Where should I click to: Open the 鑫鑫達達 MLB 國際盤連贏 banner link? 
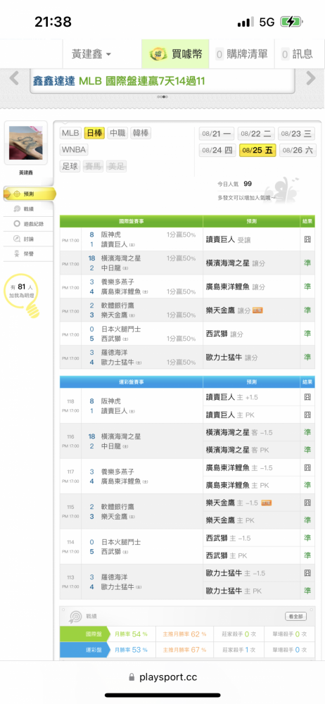click(119, 81)
